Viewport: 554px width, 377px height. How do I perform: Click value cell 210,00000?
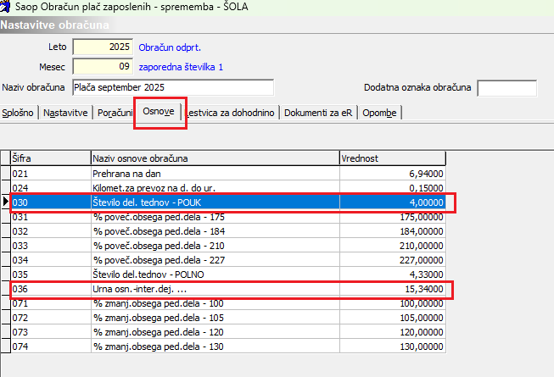point(393,246)
